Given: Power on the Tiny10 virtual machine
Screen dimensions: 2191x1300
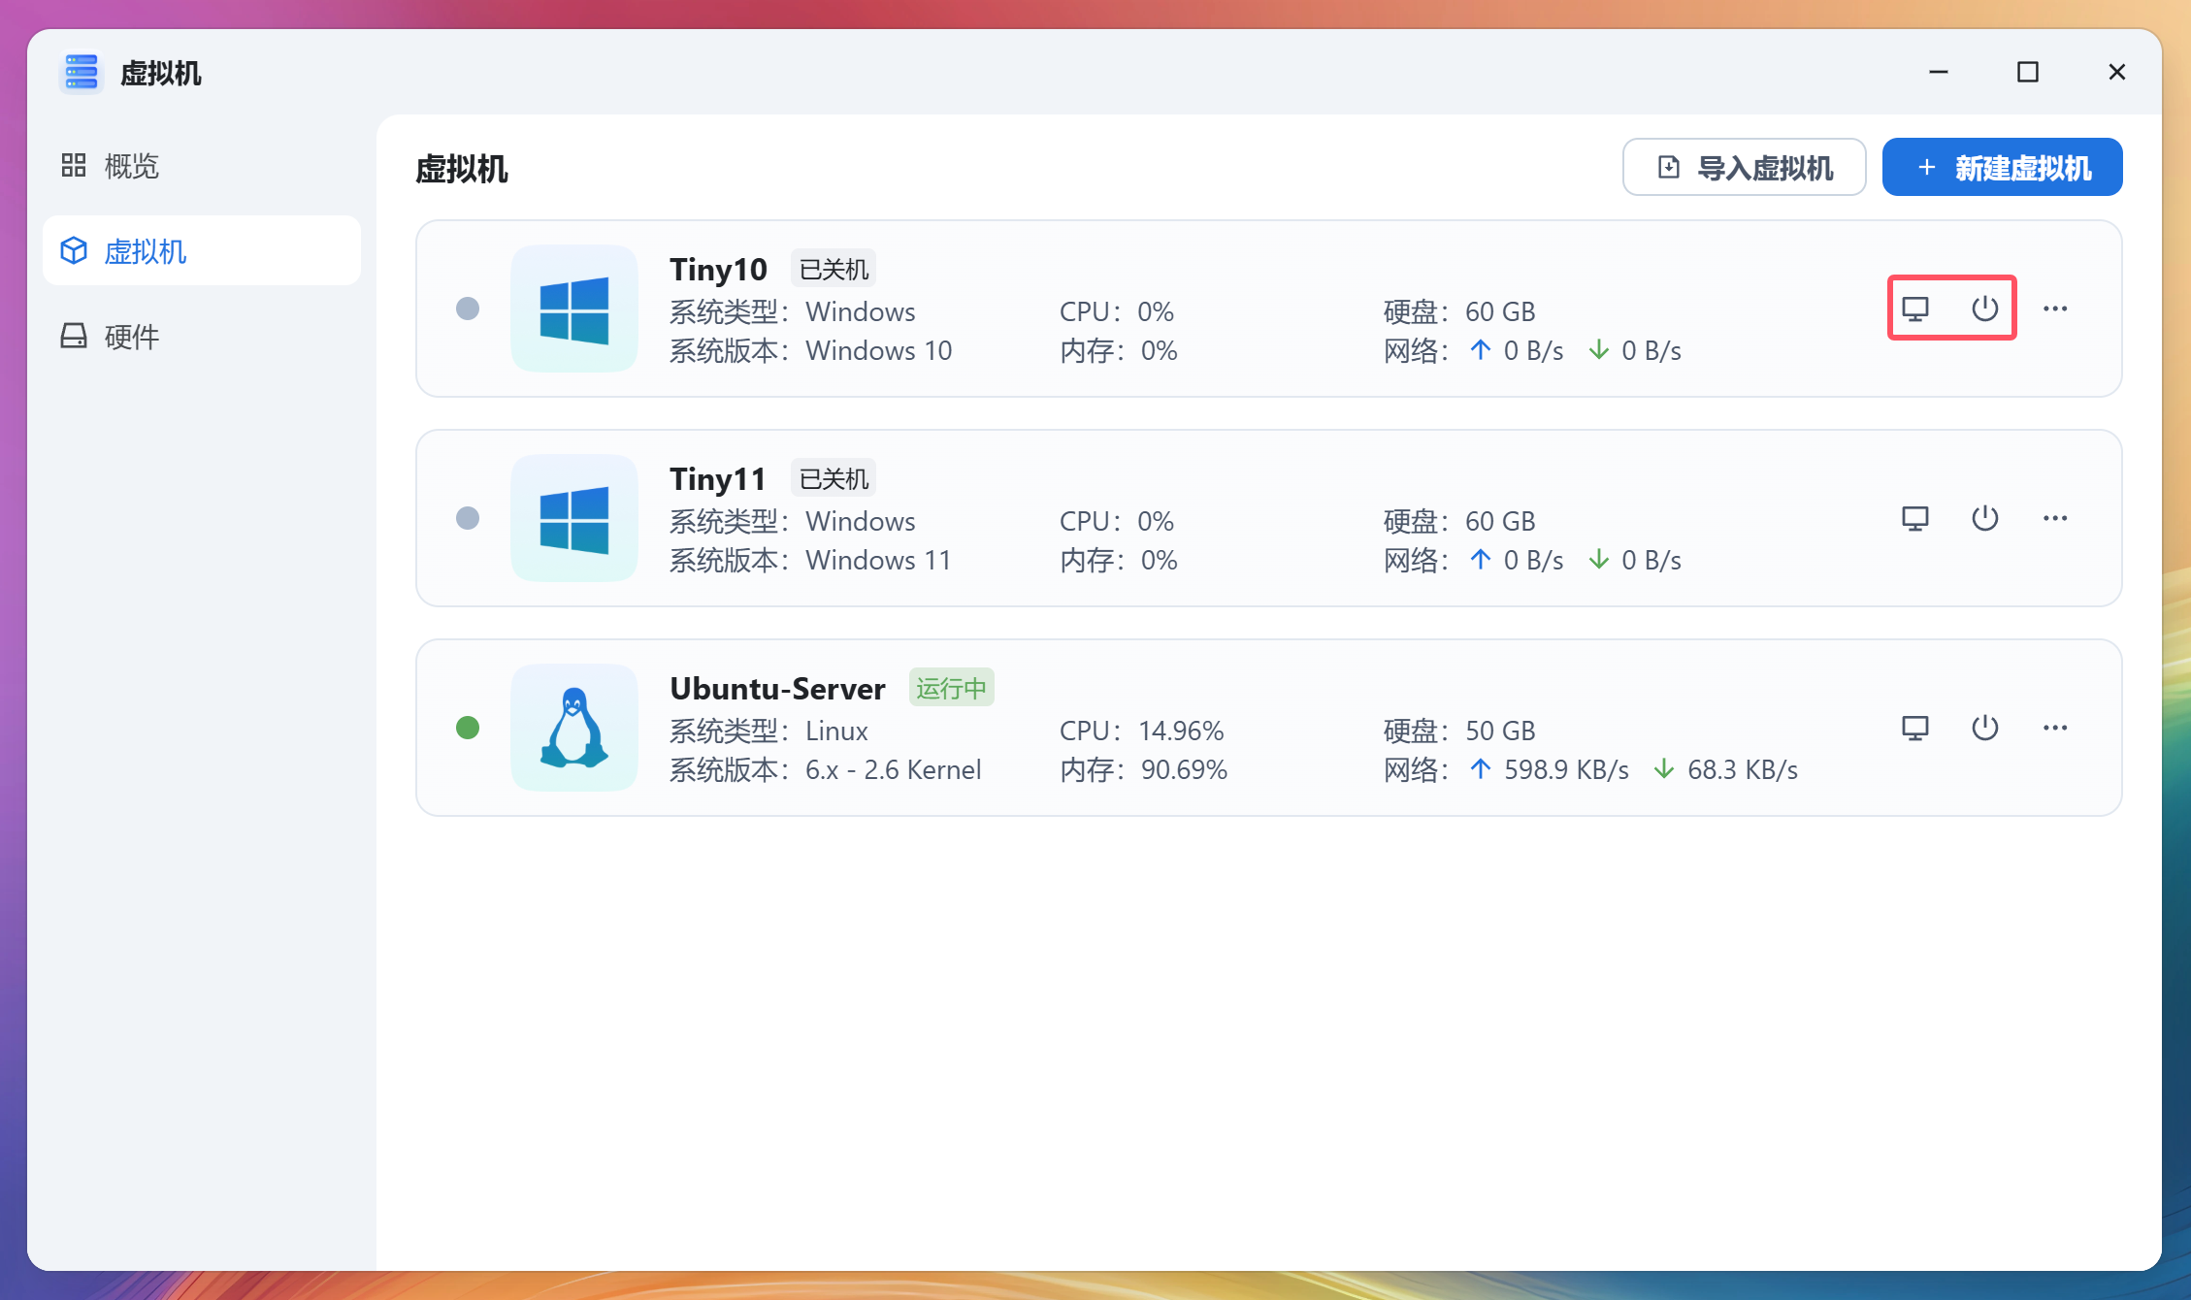Looking at the screenshot, I should [1984, 309].
